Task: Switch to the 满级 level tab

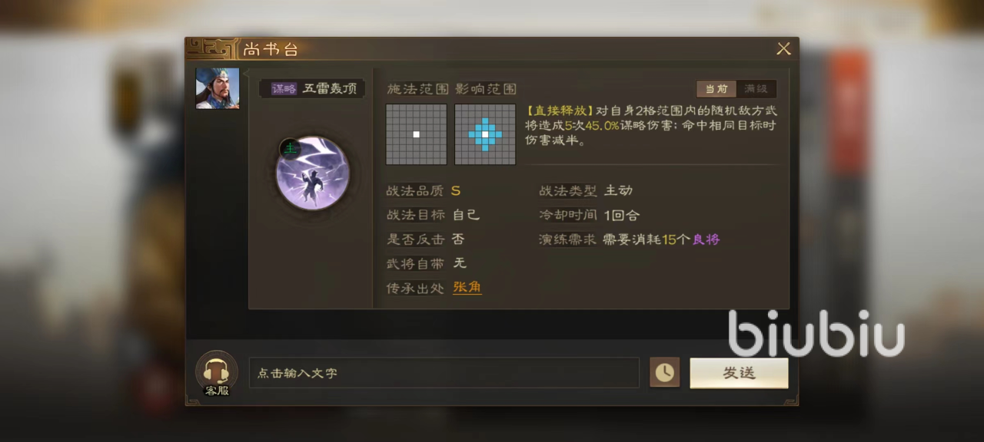Action: [x=756, y=88]
